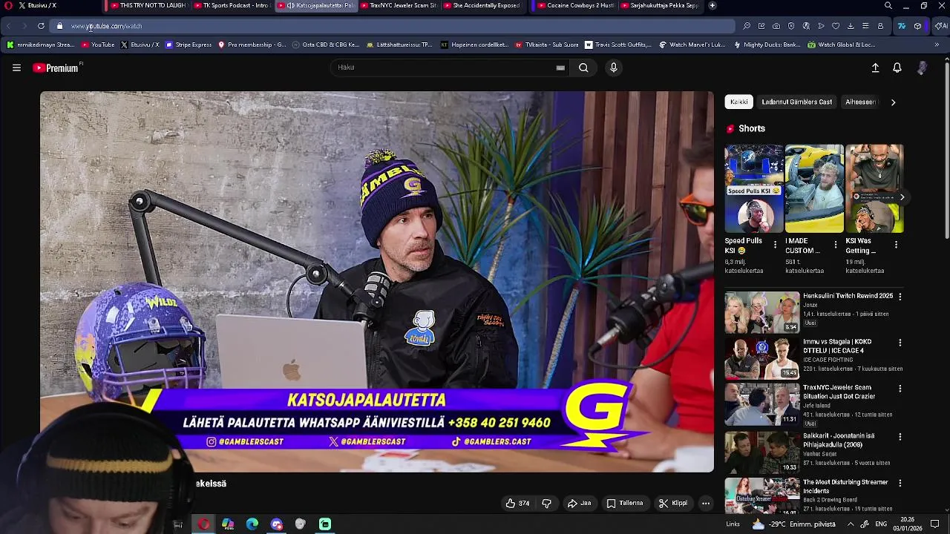The image size is (950, 534).
Task: Open the browser AI assistant button
Action: pos(940,26)
